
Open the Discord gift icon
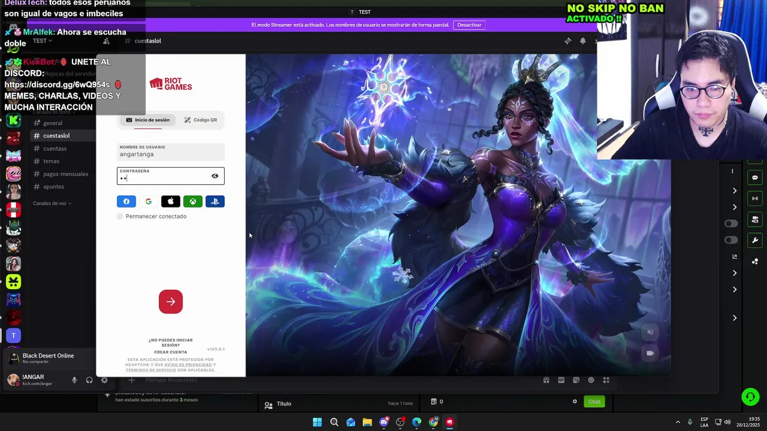[546, 380]
